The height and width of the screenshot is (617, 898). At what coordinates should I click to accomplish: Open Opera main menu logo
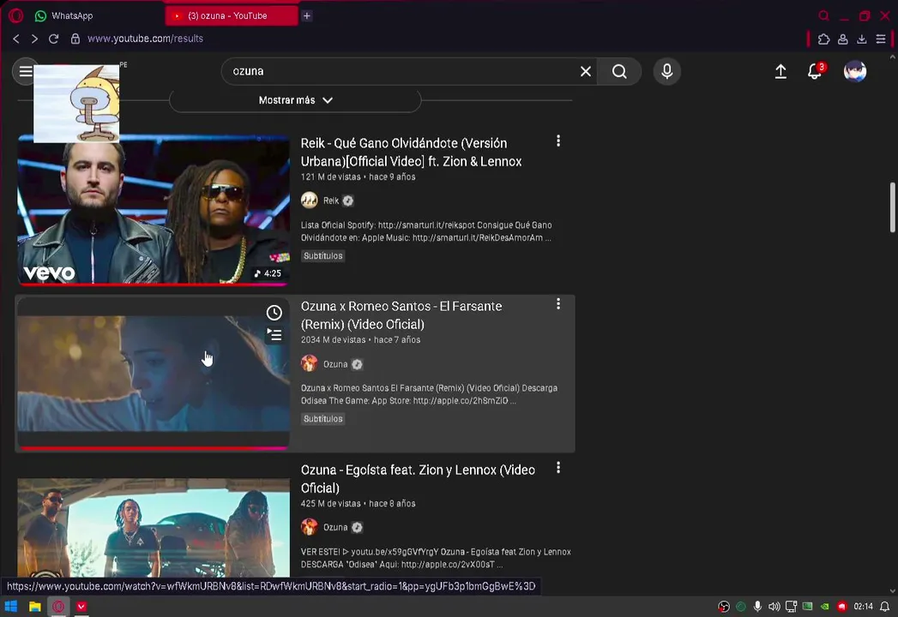click(15, 15)
